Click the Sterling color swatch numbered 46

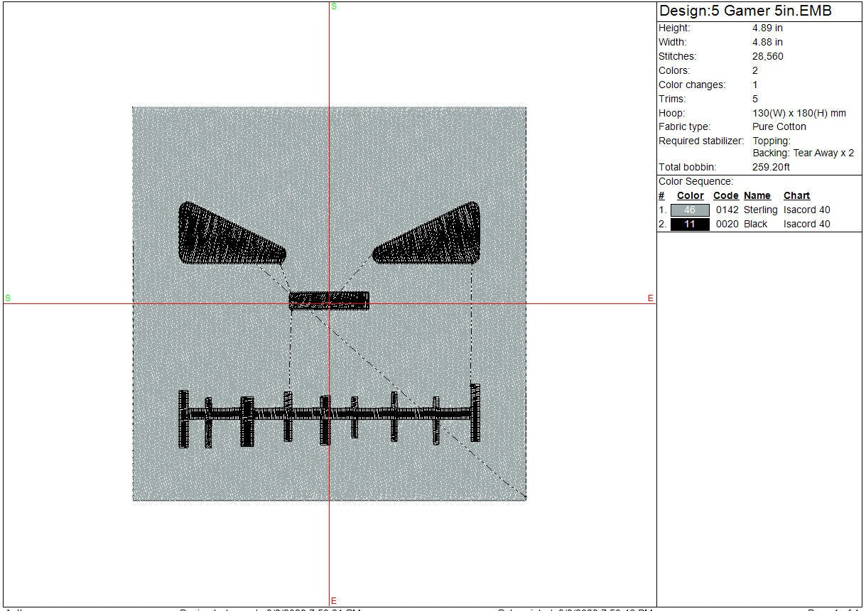click(x=689, y=210)
